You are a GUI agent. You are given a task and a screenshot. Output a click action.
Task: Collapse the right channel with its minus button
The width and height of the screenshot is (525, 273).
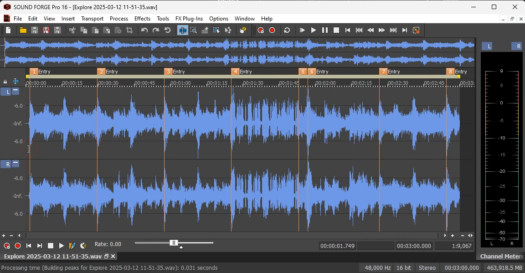15,164
